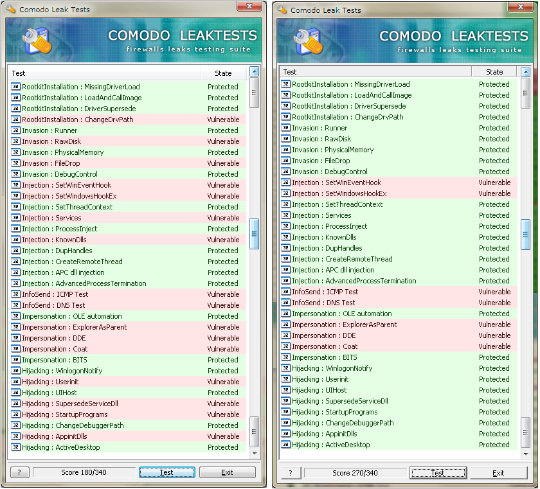The width and height of the screenshot is (540, 489).
Task: Click icon beside Injection : Services in left window
Action: [15, 217]
